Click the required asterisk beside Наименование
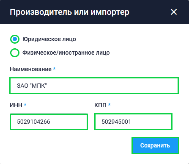Image resolution: width=189 pixels, height=164 pixels. [54, 69]
